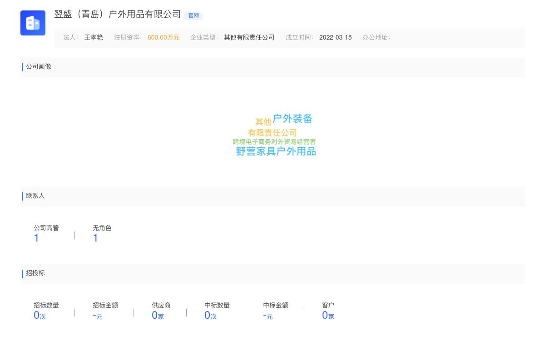The height and width of the screenshot is (342, 545).
Task: Open the 官网 (official website) badge
Action: coord(193,15)
